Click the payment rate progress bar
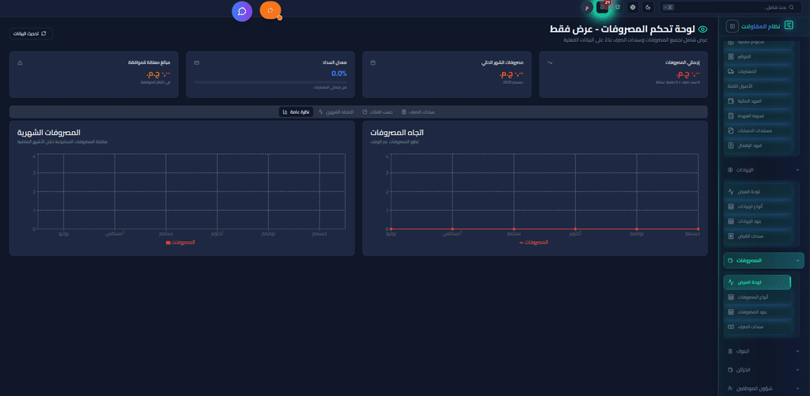Viewport: 810px width, 396px height. [271, 82]
